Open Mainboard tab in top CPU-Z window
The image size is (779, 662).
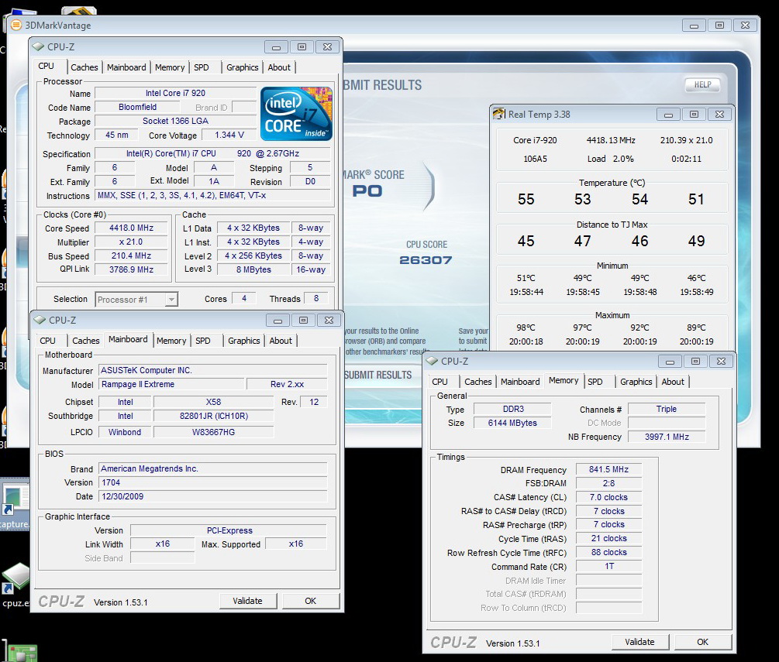[126, 67]
